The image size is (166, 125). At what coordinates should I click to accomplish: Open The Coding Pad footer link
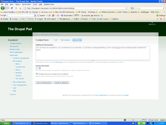(x=101, y=95)
